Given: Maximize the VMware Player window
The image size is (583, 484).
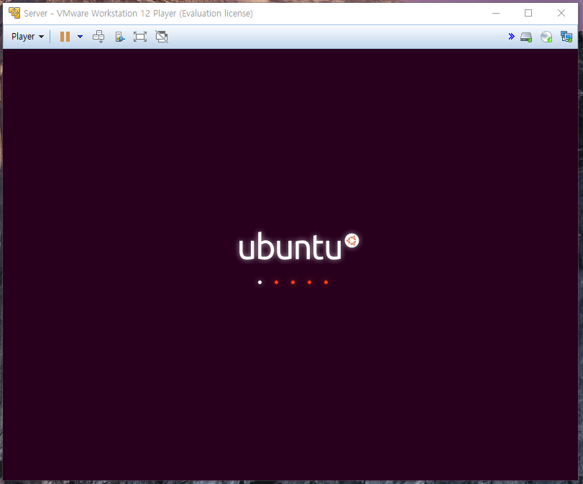Looking at the screenshot, I should (x=528, y=13).
